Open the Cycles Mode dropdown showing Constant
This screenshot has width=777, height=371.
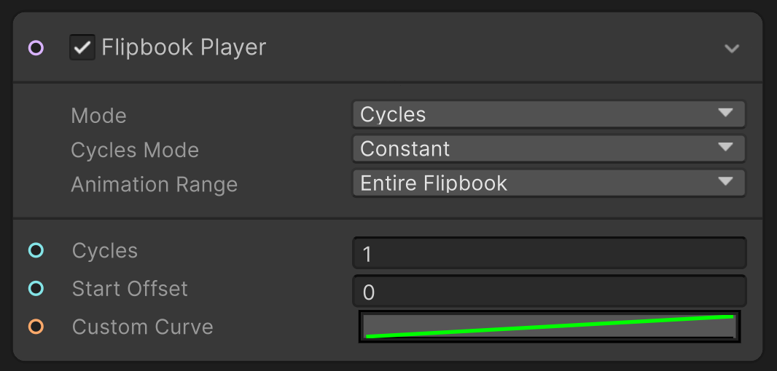(548, 148)
